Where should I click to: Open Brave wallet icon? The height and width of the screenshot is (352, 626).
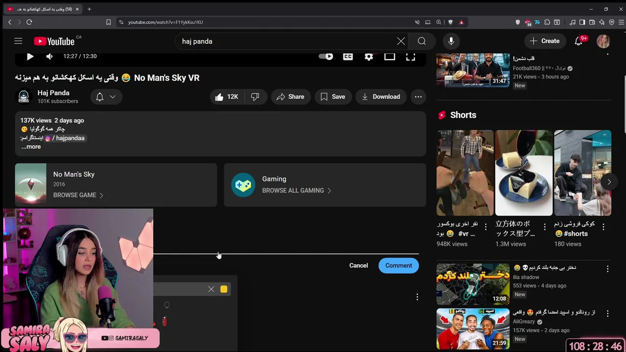coord(592,22)
